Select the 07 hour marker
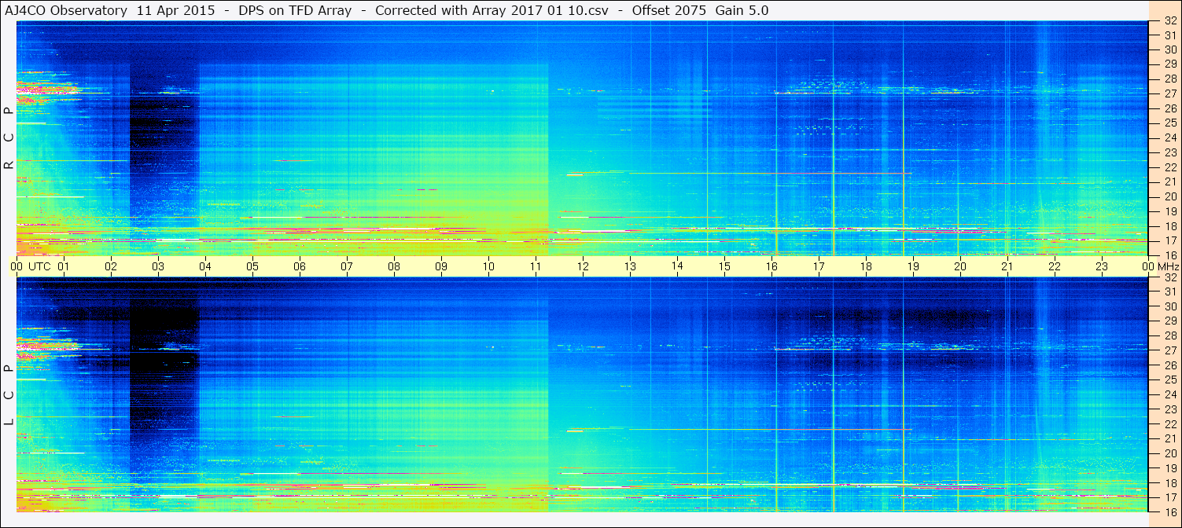The height and width of the screenshot is (528, 1182). click(x=347, y=266)
